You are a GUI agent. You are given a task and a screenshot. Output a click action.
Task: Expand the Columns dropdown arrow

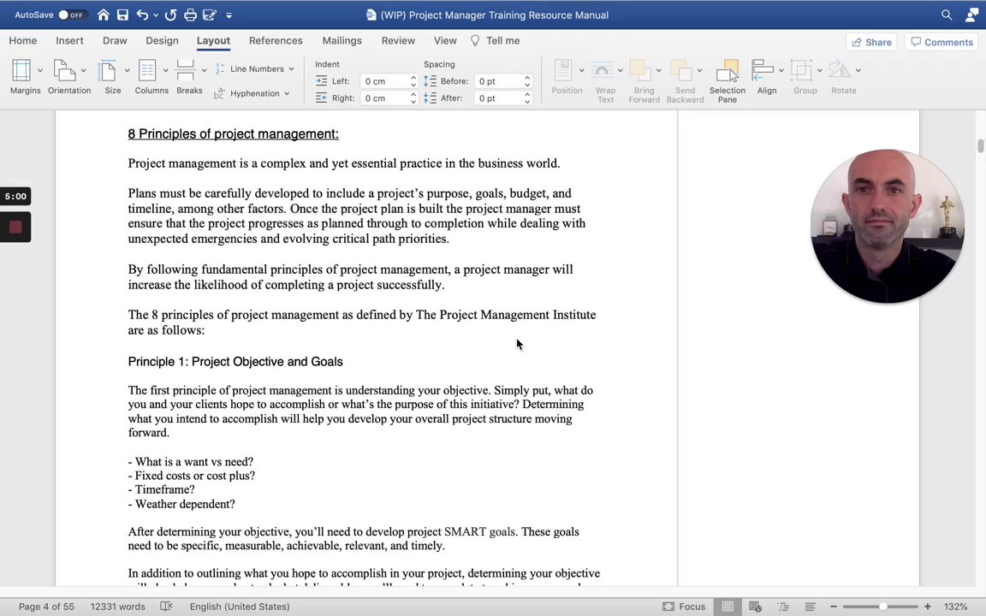click(166, 70)
